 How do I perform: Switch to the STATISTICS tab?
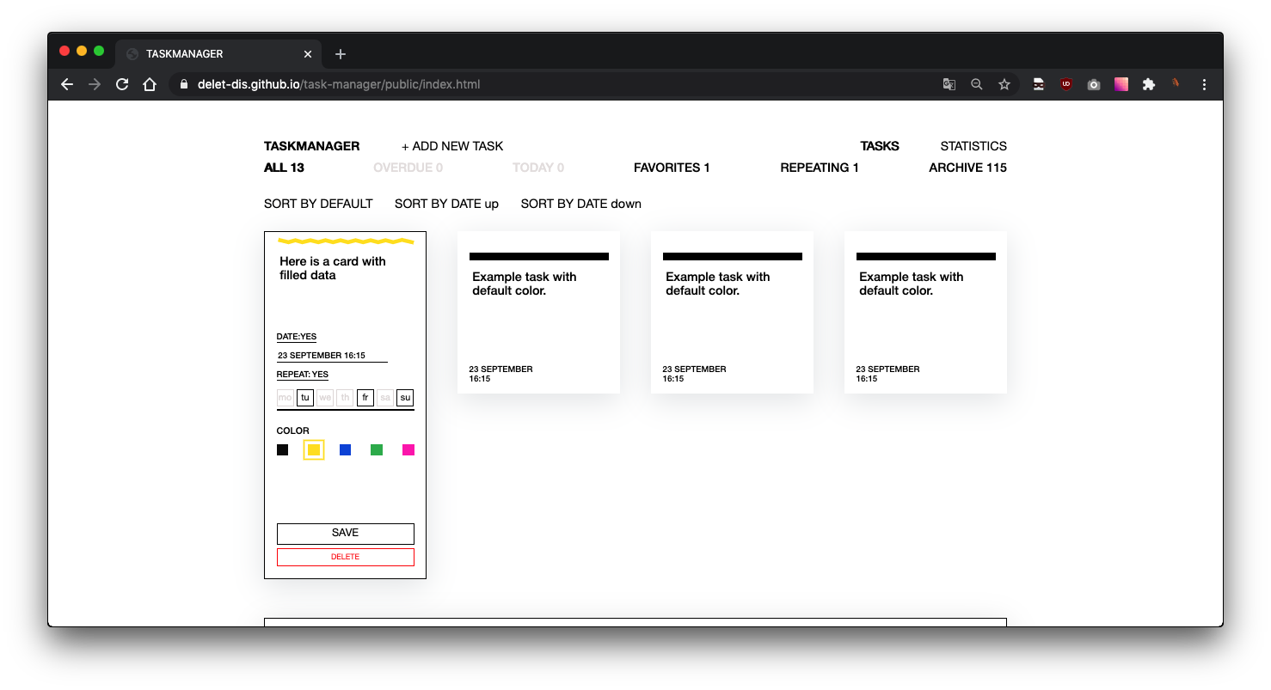(973, 145)
